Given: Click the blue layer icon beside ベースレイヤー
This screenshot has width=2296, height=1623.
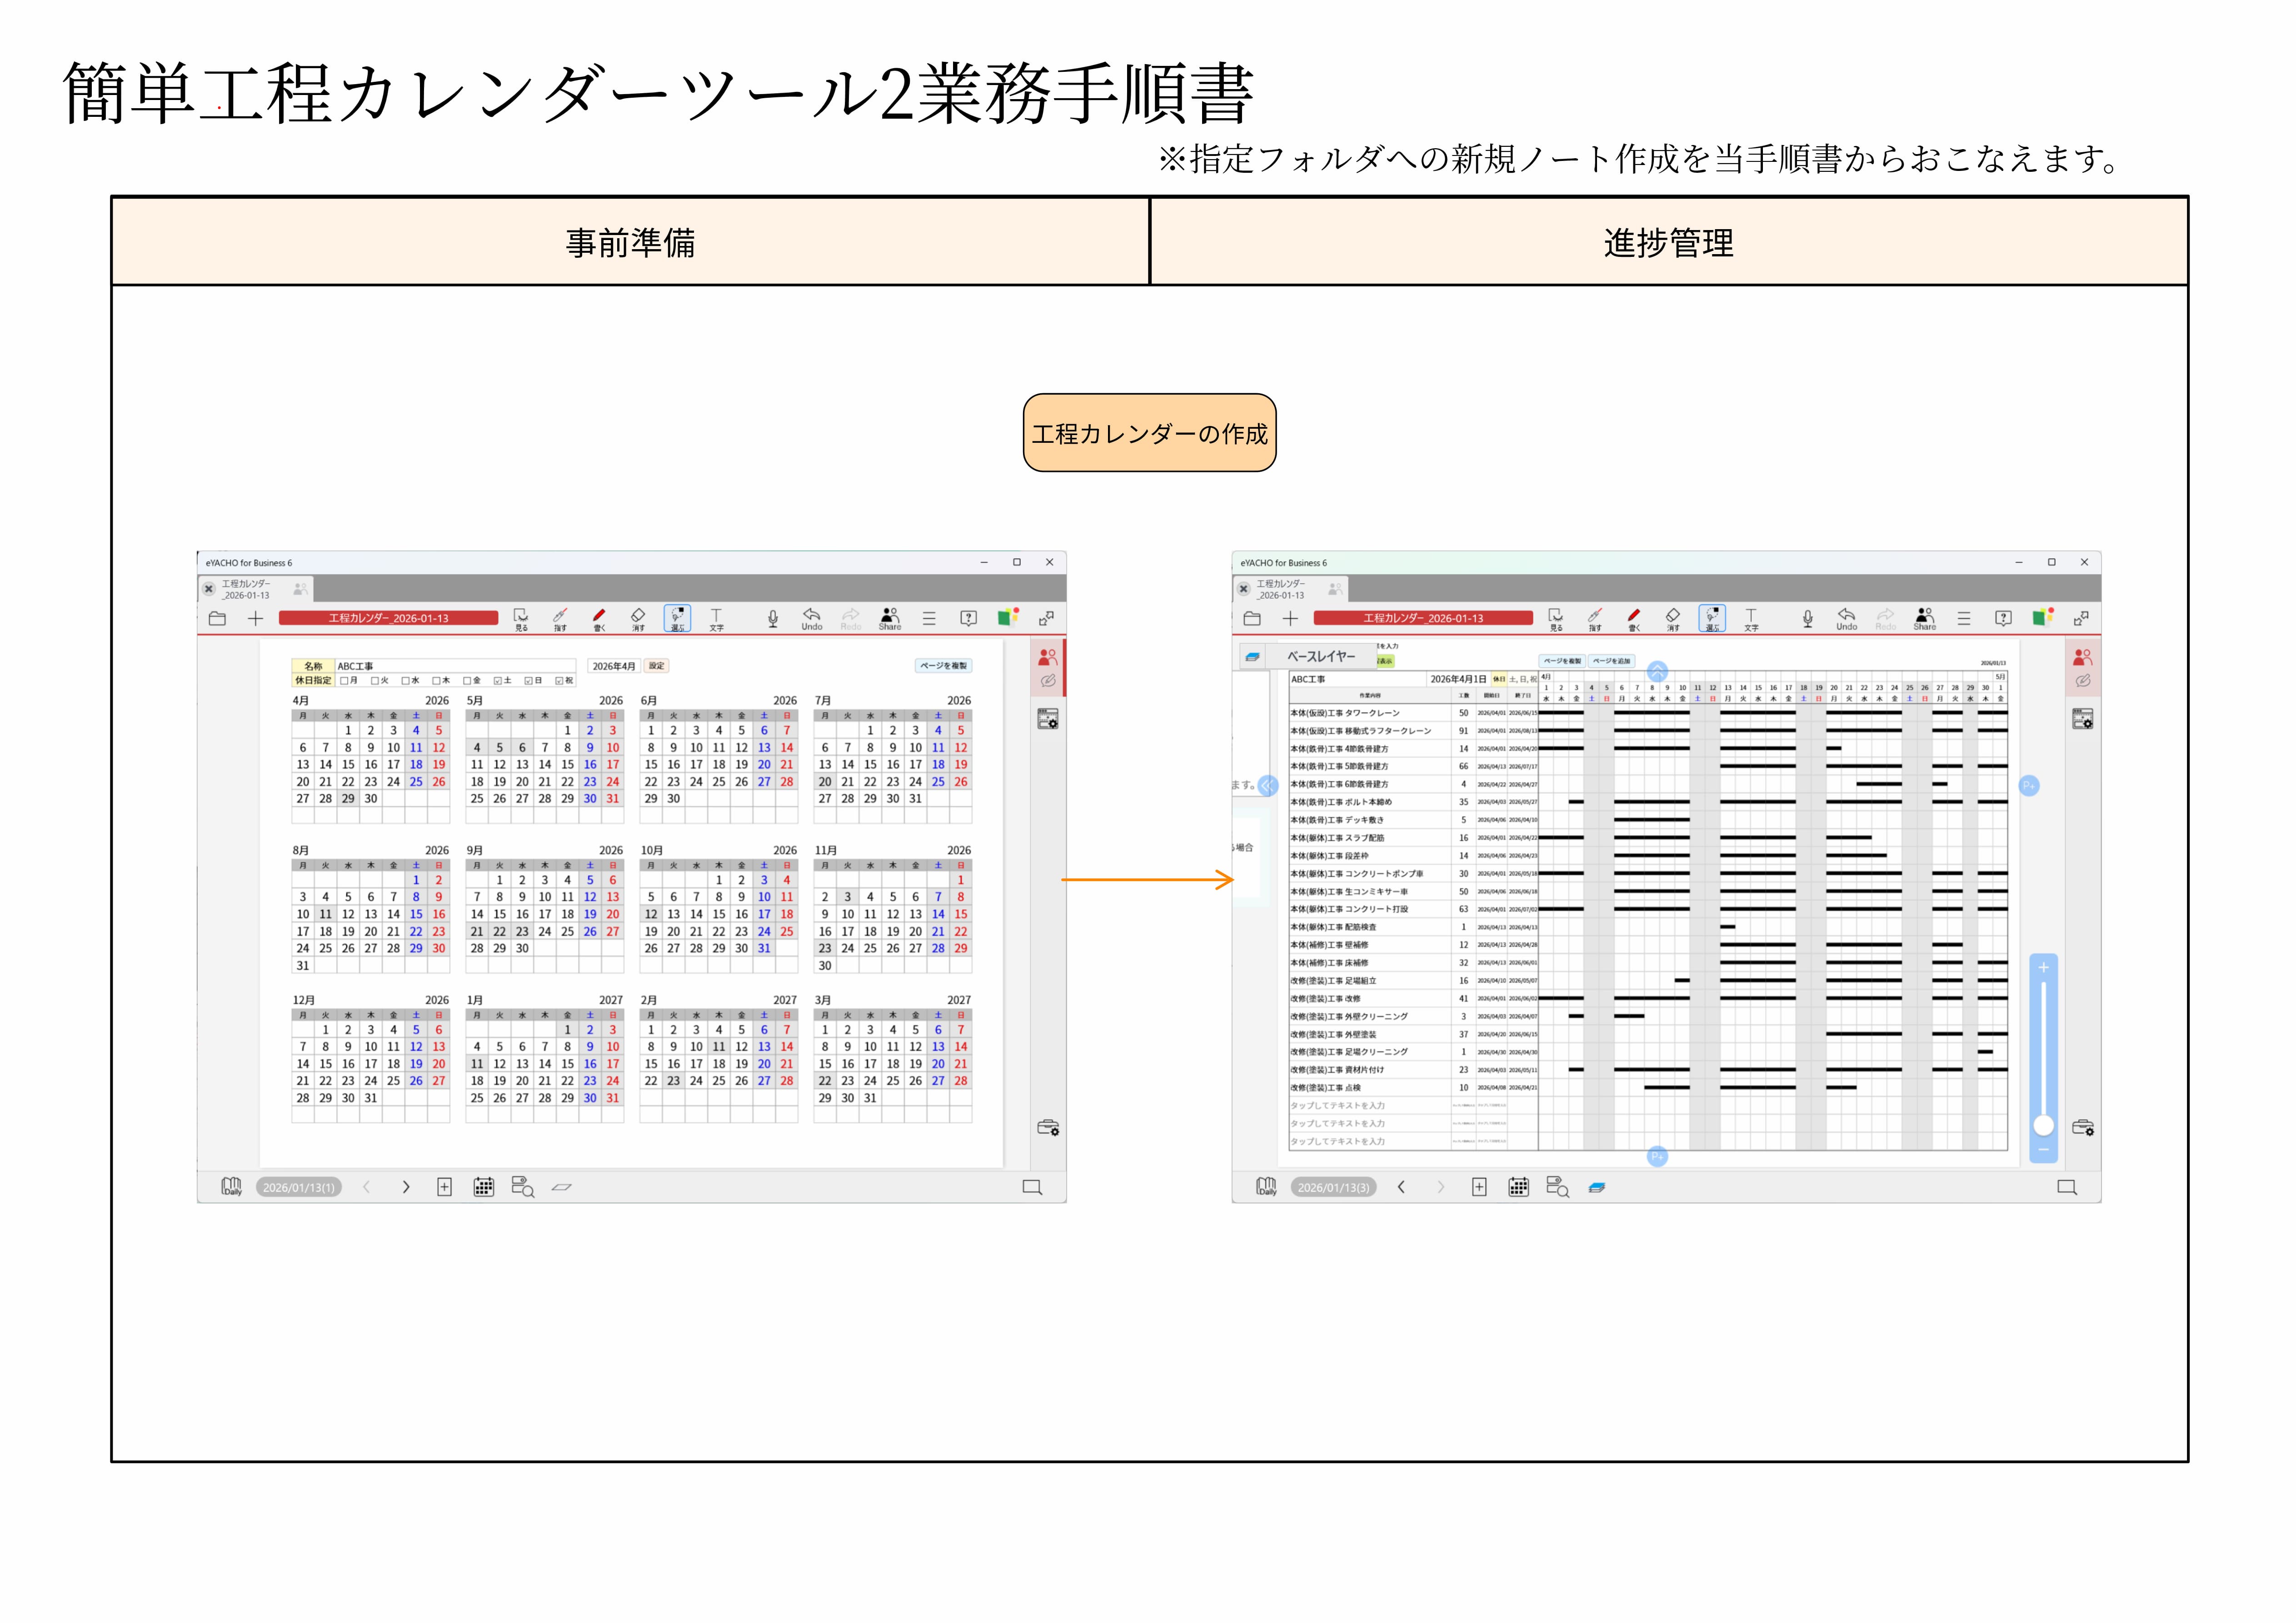Looking at the screenshot, I should (x=1252, y=656).
